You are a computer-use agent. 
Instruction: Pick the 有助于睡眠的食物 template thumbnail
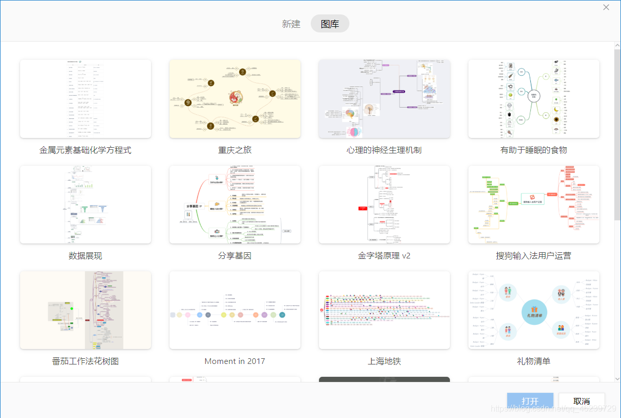[x=534, y=99]
